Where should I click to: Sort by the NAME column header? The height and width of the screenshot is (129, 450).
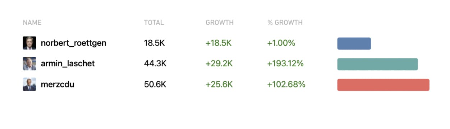point(32,23)
